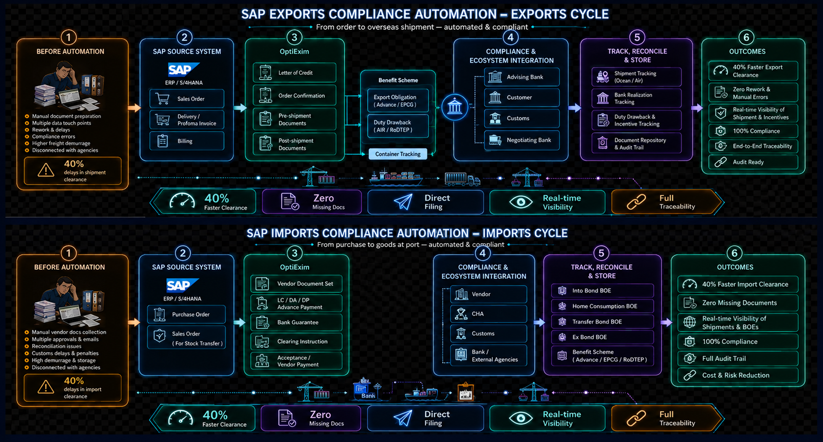
Task: Click the Purchase Order icon
Action: (x=159, y=315)
